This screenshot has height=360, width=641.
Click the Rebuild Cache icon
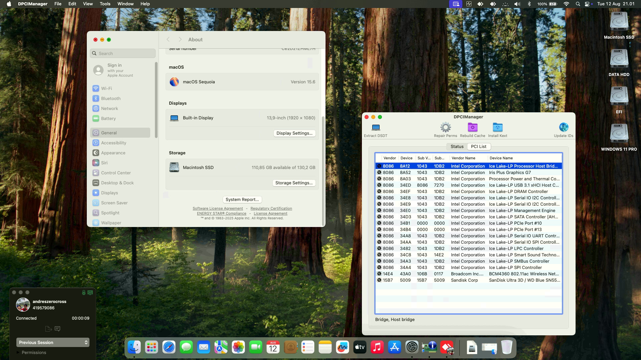[x=472, y=127]
